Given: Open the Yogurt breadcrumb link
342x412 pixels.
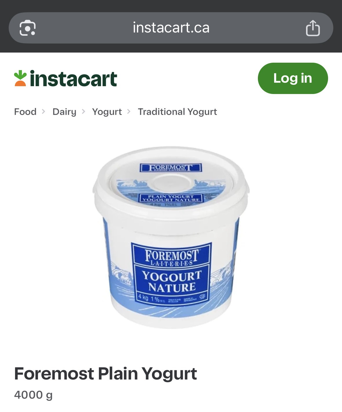Looking at the screenshot, I should coord(107,112).
